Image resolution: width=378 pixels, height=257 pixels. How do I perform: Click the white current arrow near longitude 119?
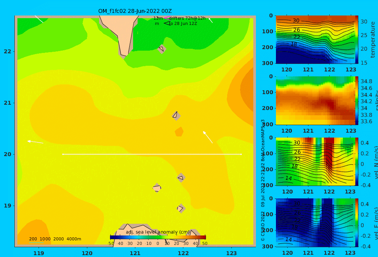tap(36, 142)
